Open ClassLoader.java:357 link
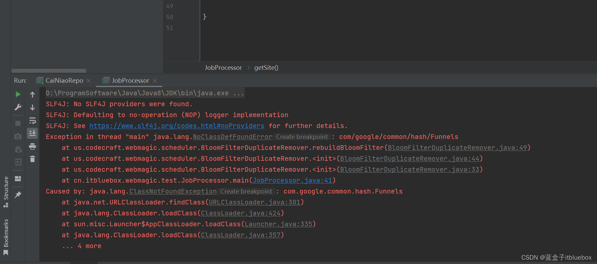 [240, 235]
